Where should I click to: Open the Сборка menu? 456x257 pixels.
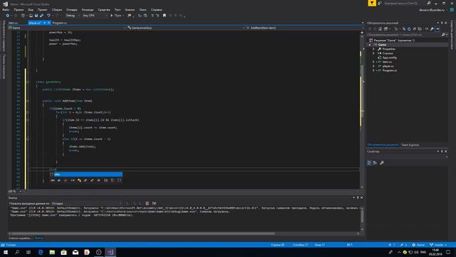pyautogui.click(x=57, y=9)
